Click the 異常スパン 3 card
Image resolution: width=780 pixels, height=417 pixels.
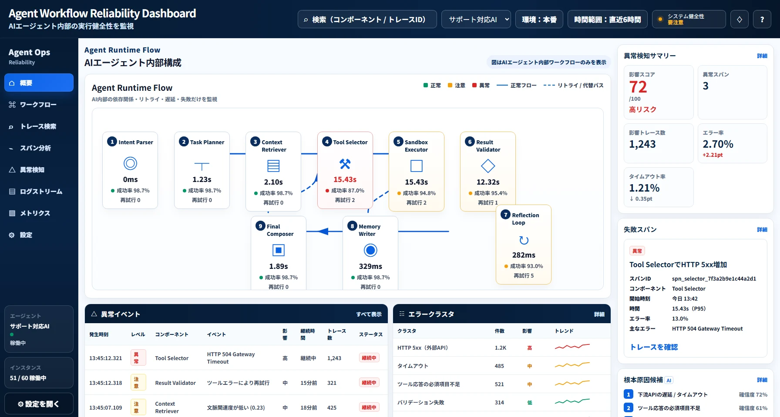(x=733, y=92)
